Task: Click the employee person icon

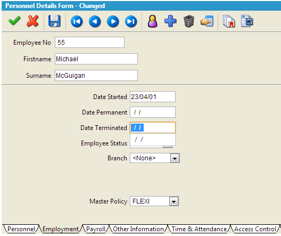Action: (x=153, y=21)
